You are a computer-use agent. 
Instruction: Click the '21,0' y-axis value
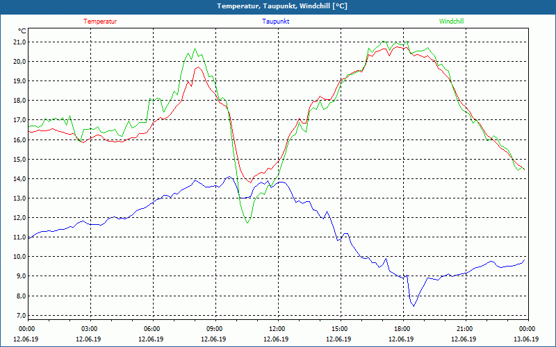pyautogui.click(x=20, y=42)
